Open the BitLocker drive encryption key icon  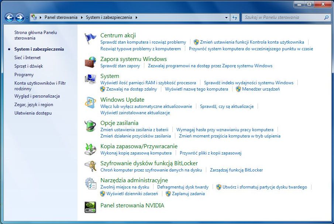(x=90, y=166)
